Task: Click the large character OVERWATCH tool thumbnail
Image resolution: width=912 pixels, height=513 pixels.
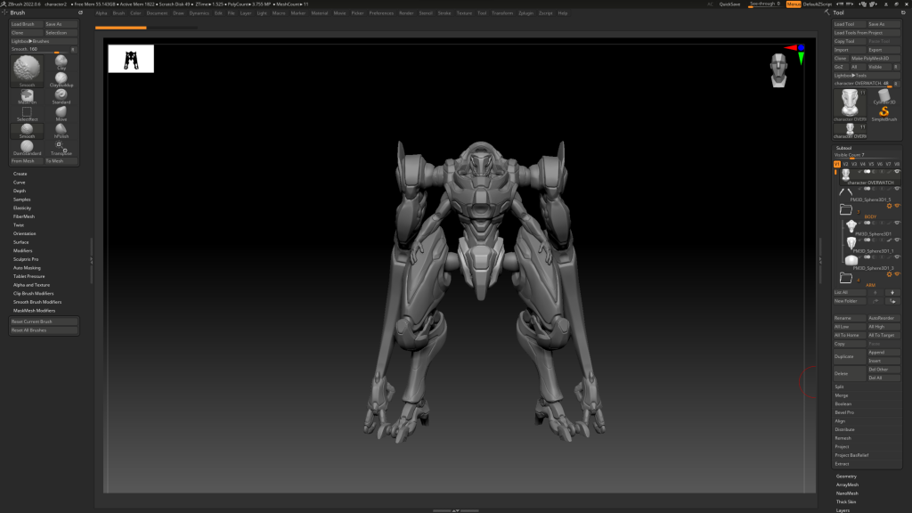Action: point(850,103)
